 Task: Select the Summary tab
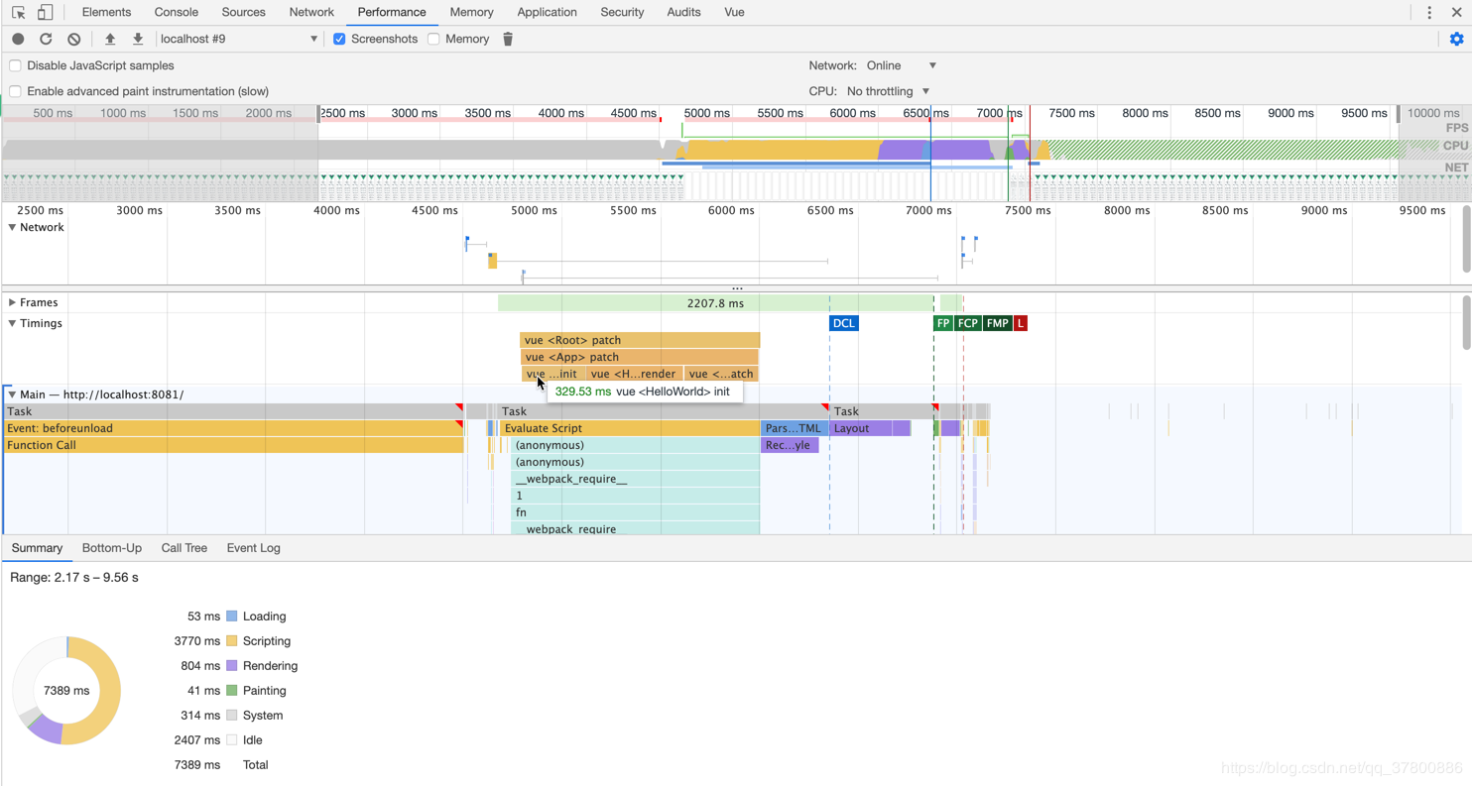coord(37,548)
